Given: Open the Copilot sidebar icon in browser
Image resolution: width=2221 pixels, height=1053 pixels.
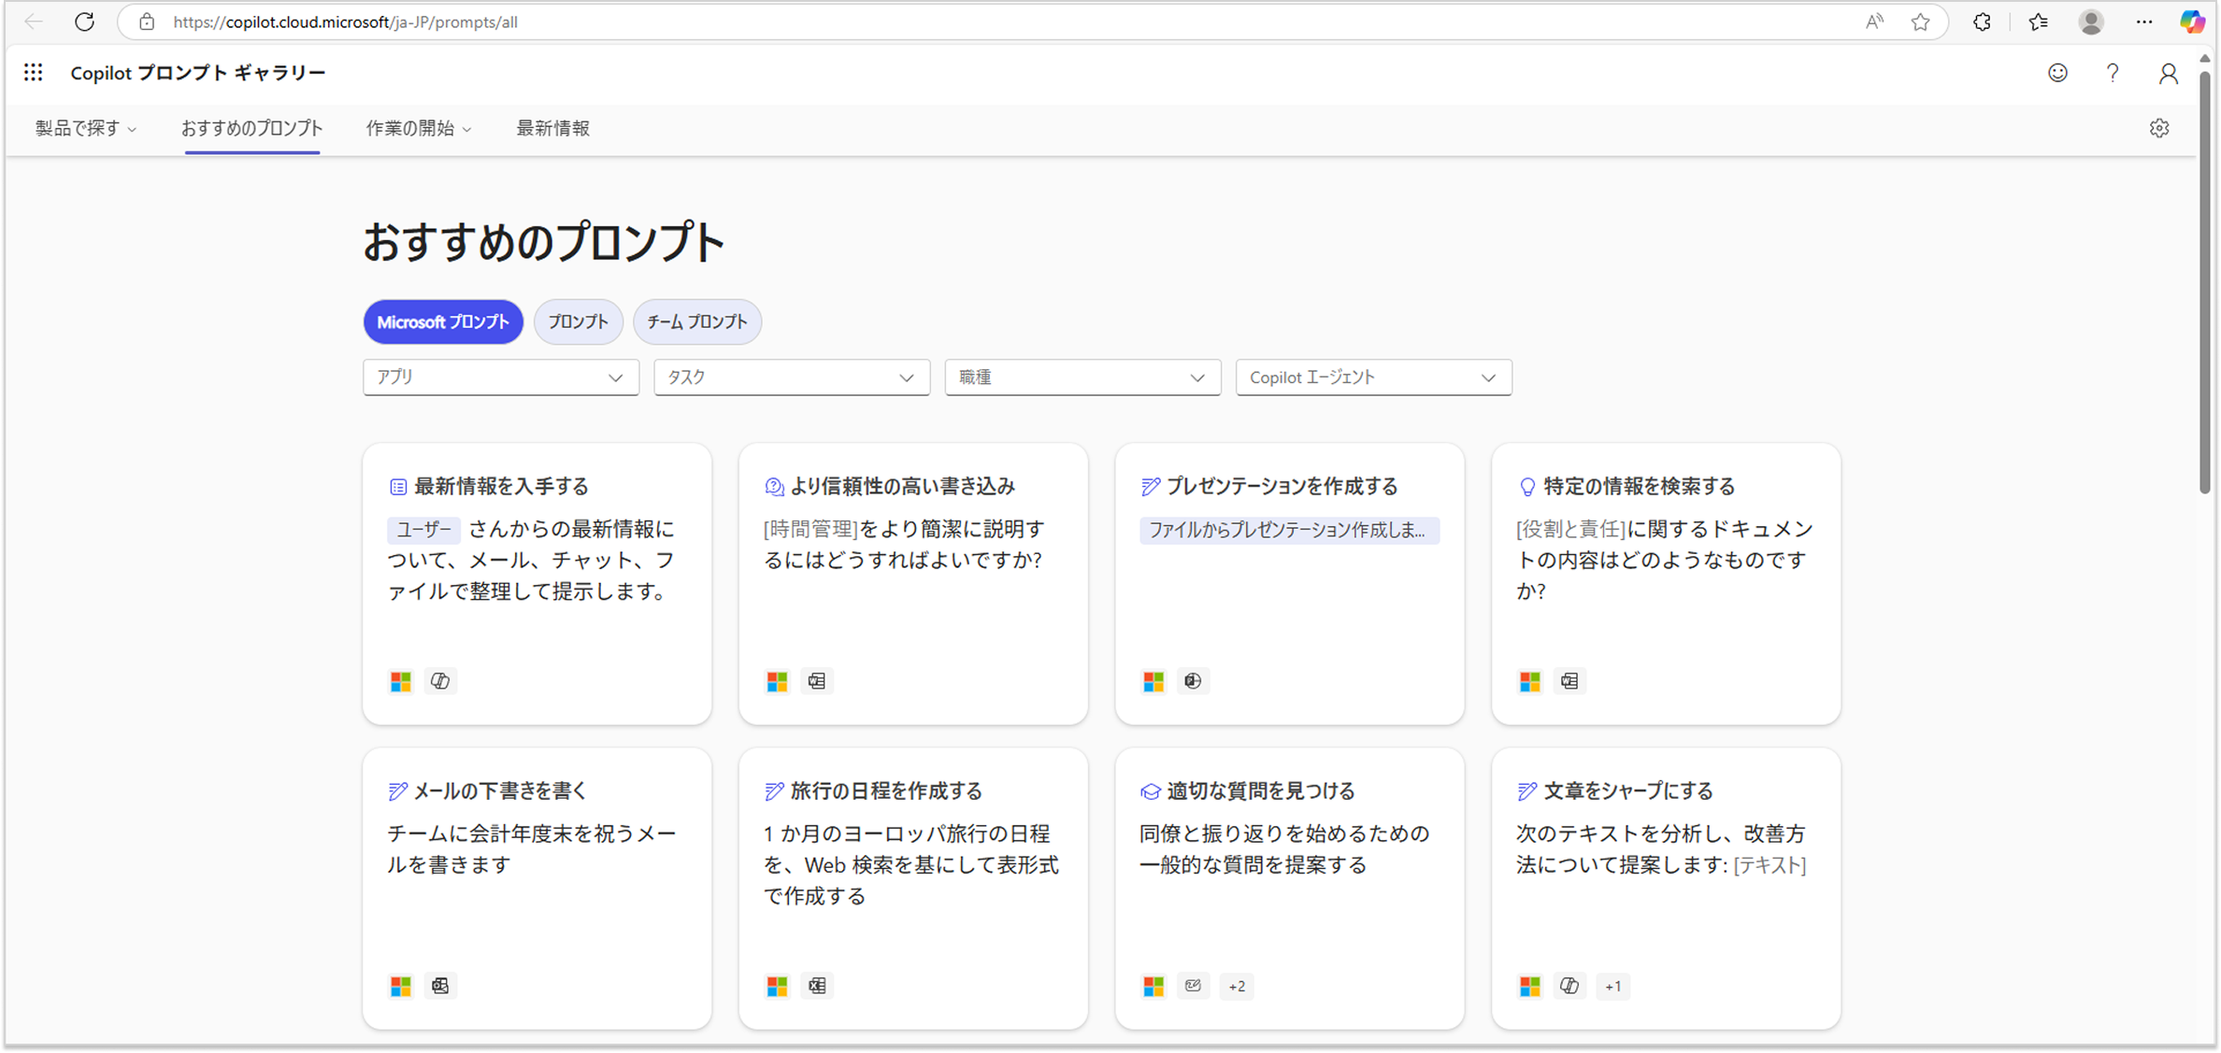Looking at the screenshot, I should coord(2191,22).
